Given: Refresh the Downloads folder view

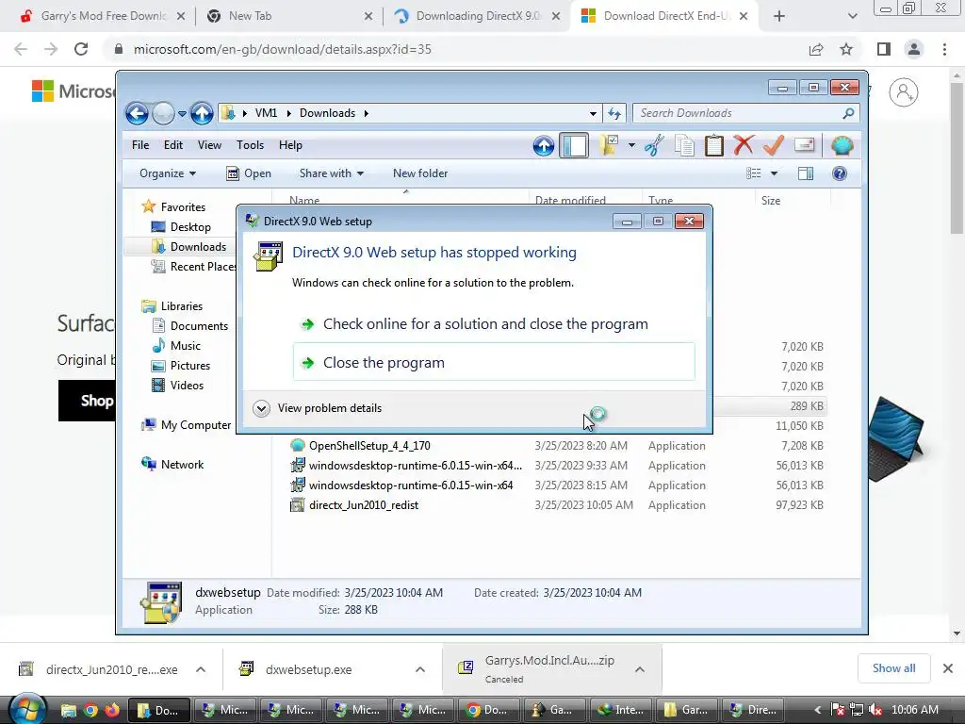Looking at the screenshot, I should tap(613, 113).
